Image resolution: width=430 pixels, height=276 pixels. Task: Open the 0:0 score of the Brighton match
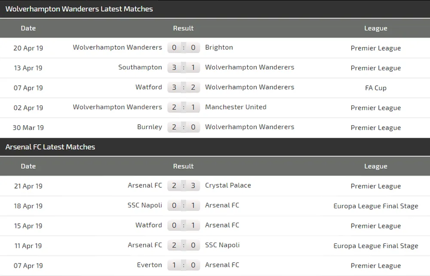coord(184,48)
